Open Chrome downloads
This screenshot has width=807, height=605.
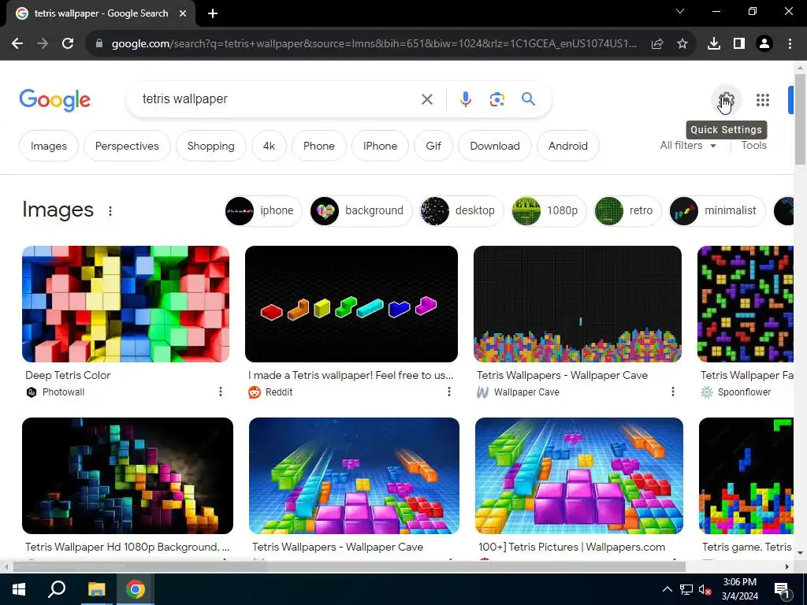point(713,44)
